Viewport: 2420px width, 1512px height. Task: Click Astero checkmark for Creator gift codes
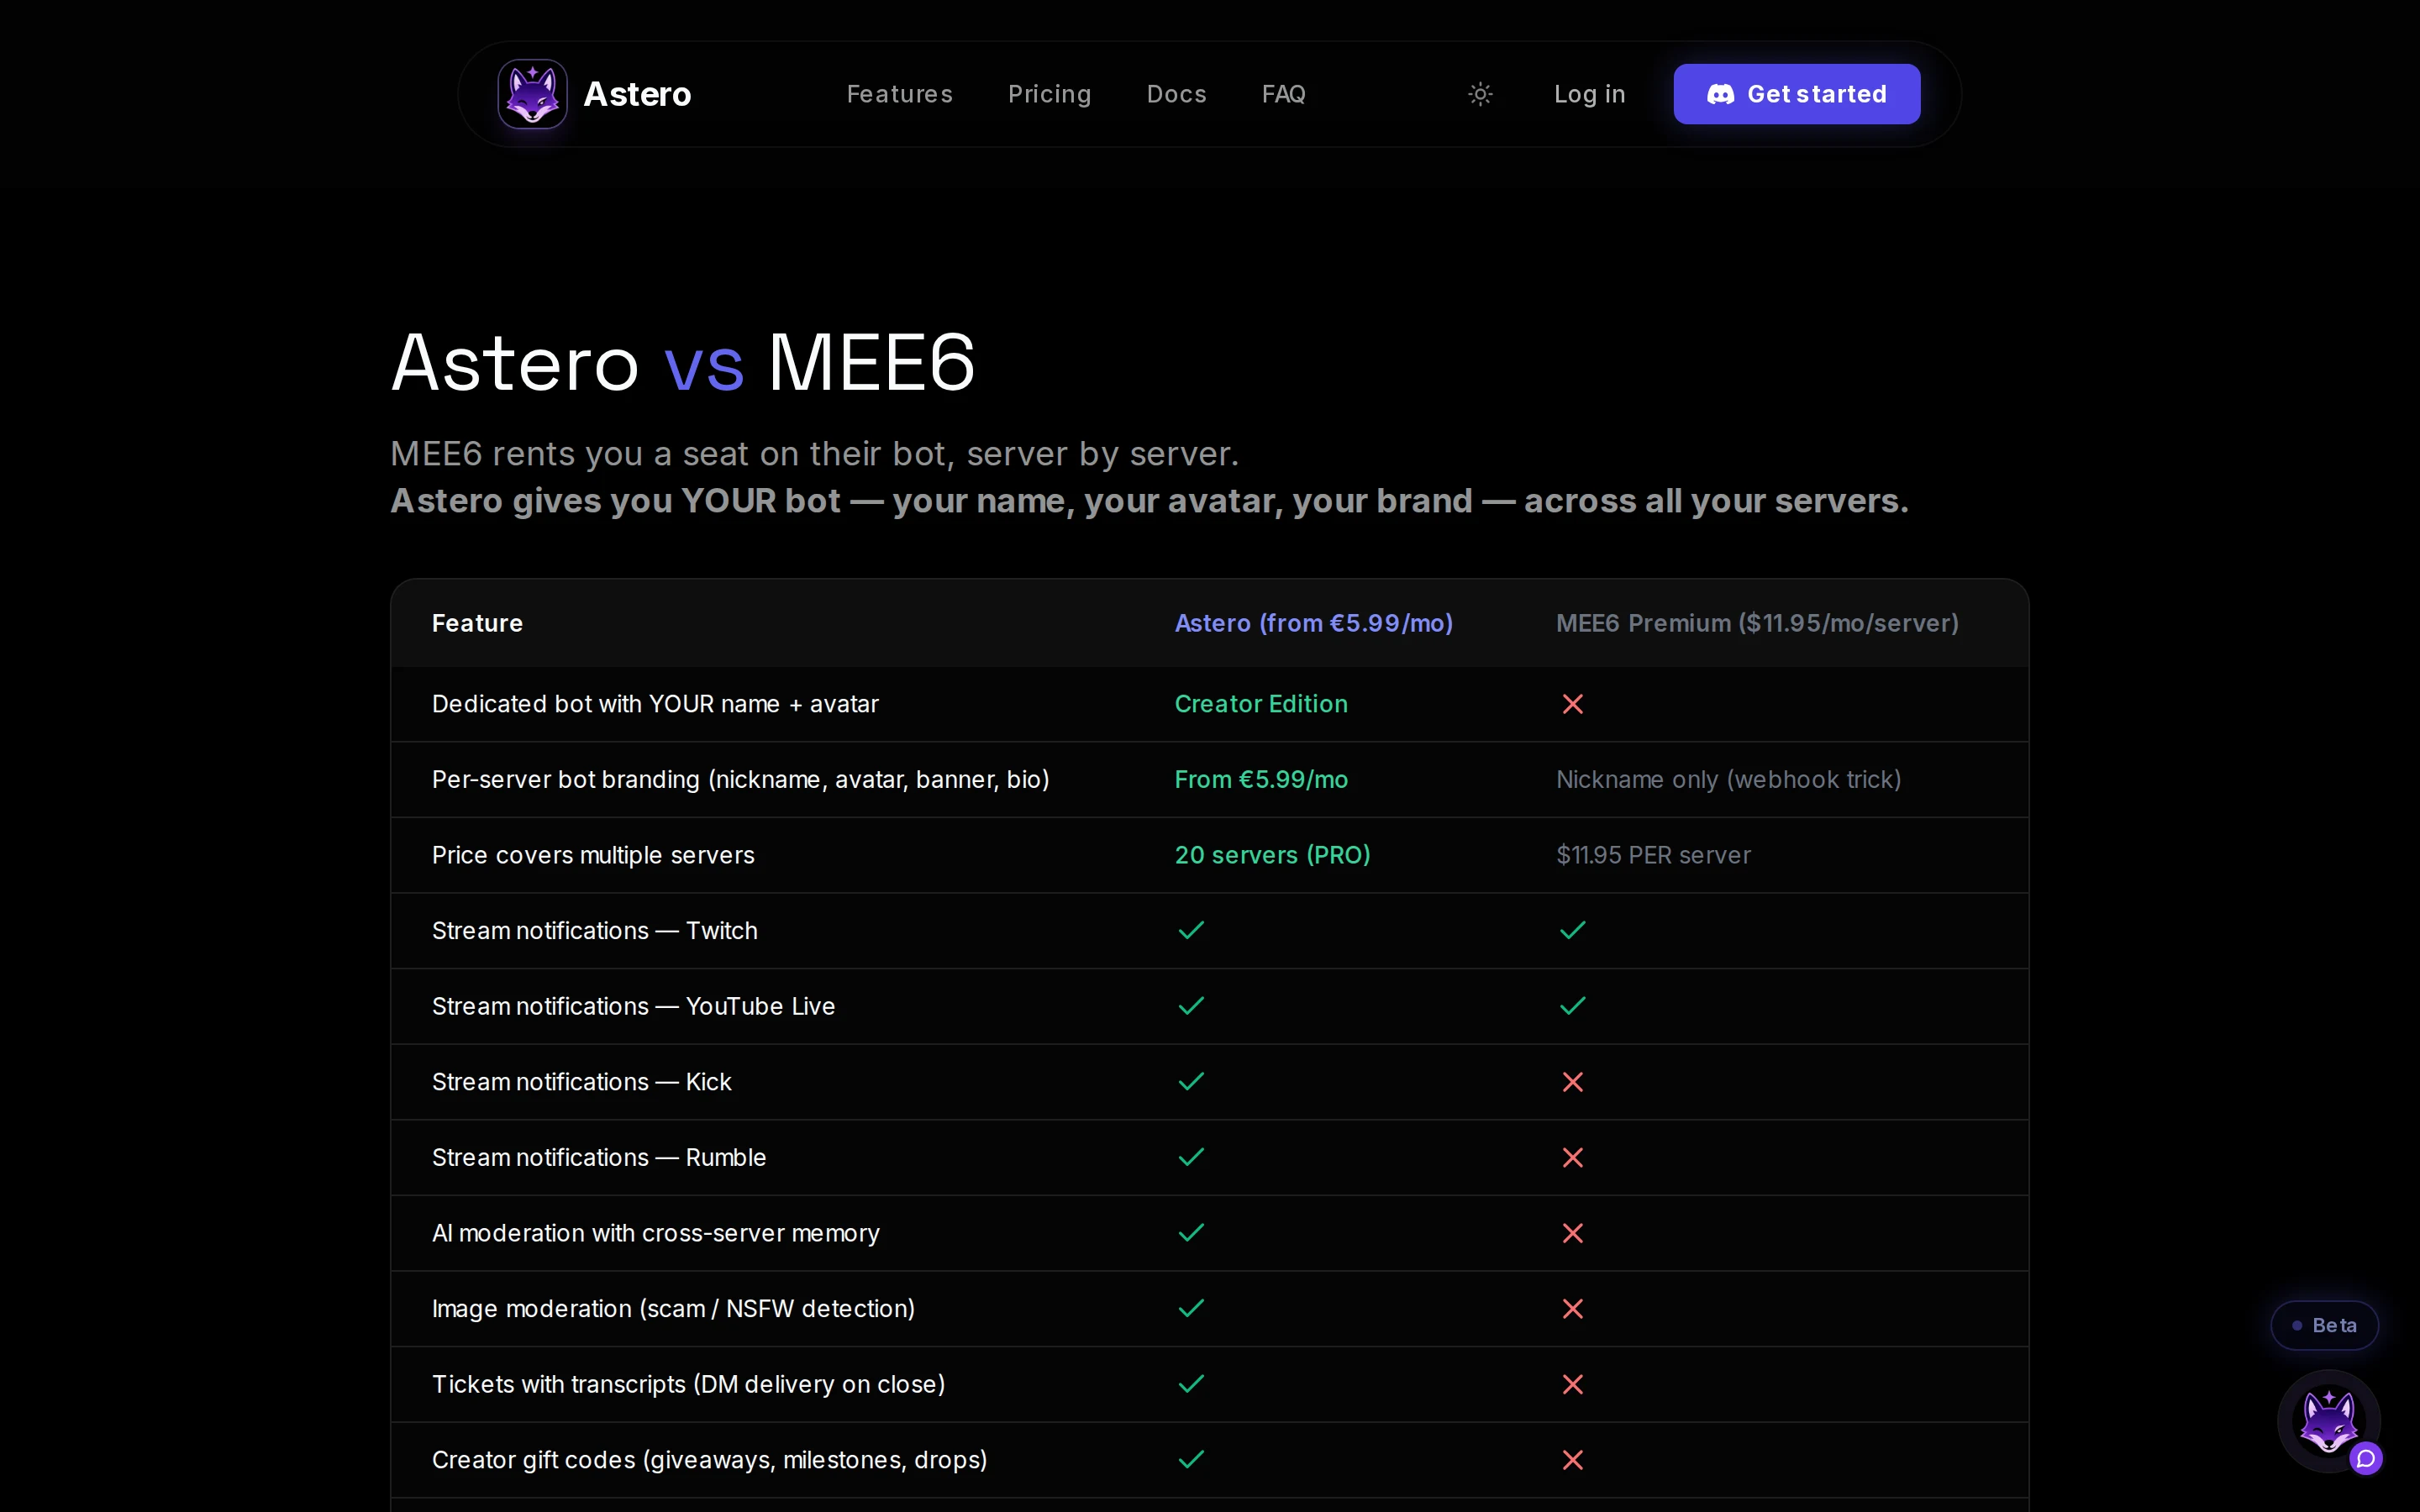[1191, 1460]
